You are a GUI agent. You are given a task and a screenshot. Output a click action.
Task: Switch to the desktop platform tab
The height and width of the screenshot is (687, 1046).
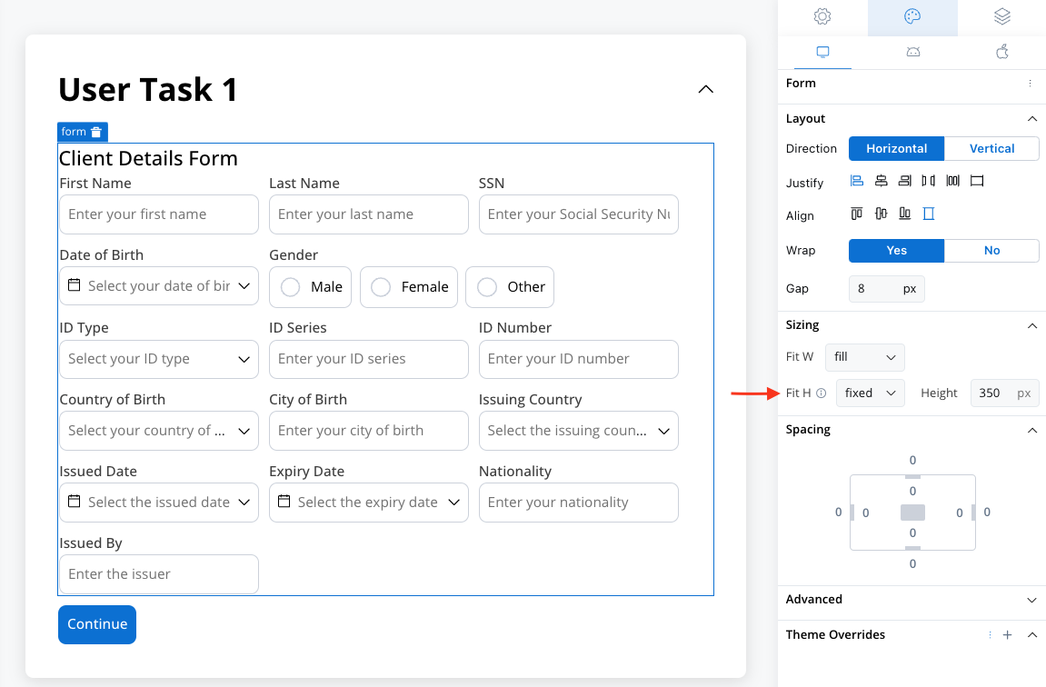[822, 52]
